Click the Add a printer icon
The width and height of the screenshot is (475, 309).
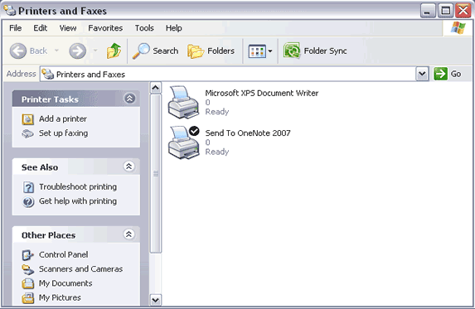[x=27, y=119]
